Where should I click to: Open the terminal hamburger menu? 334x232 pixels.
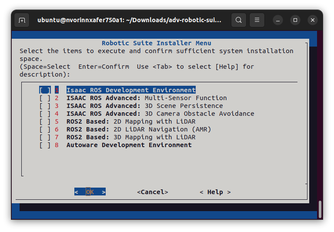(257, 20)
